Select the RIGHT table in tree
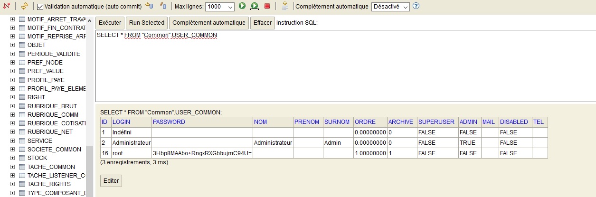 coord(36,97)
